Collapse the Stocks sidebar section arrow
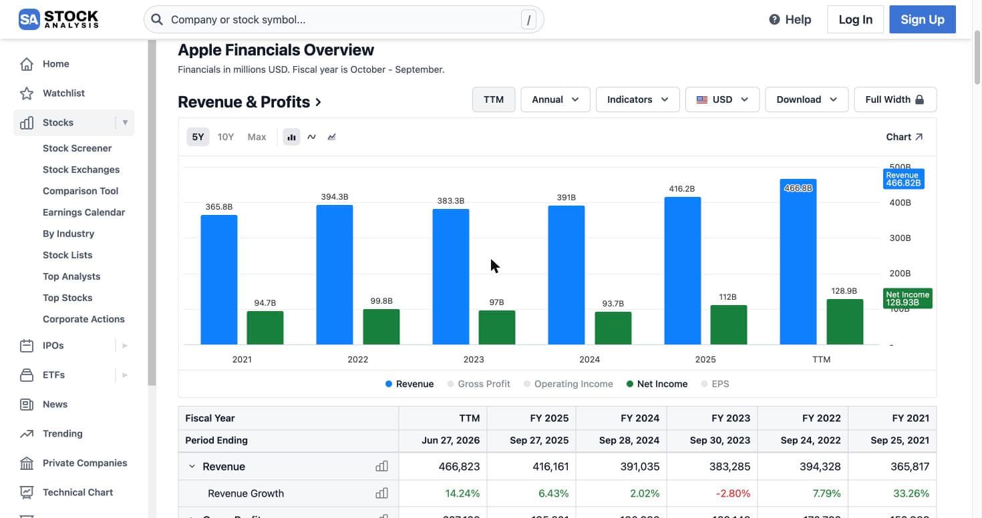 pyautogui.click(x=125, y=123)
